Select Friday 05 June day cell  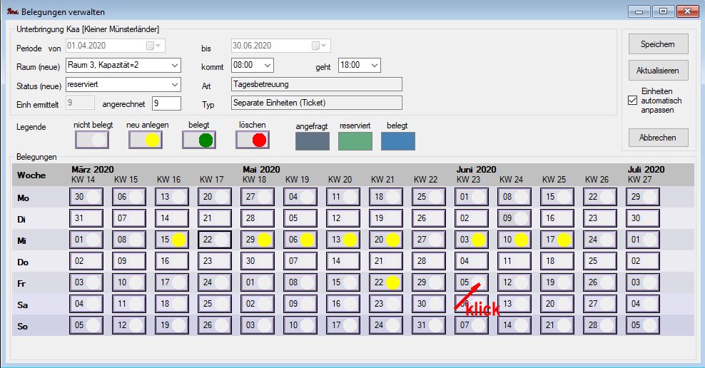[471, 283]
